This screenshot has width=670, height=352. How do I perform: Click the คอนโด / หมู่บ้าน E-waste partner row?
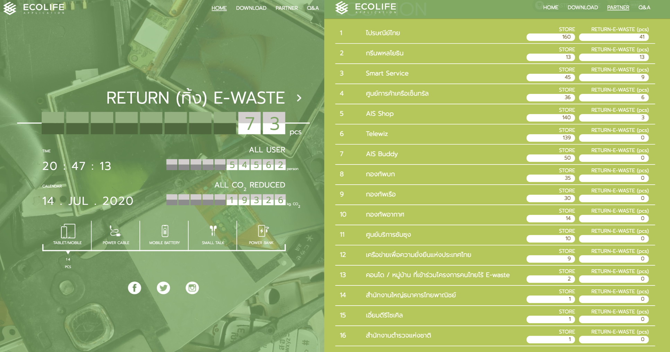point(495,275)
